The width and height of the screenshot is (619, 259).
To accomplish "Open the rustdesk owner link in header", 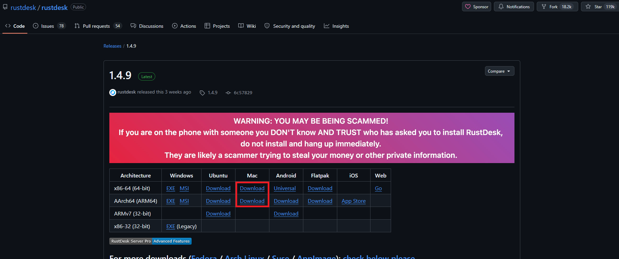I will click(23, 8).
